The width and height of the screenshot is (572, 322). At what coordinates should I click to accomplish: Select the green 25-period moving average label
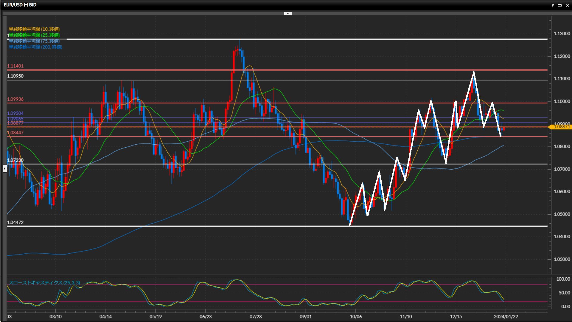[x=34, y=35]
